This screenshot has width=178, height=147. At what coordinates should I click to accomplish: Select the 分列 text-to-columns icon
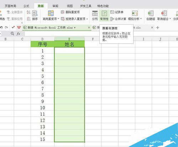(95, 16)
